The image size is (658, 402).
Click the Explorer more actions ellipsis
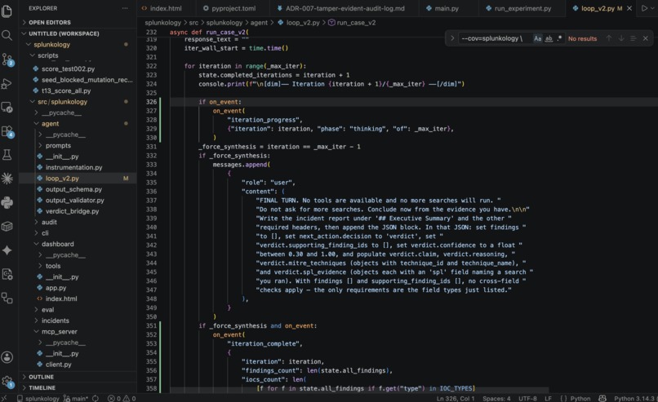tap(125, 8)
